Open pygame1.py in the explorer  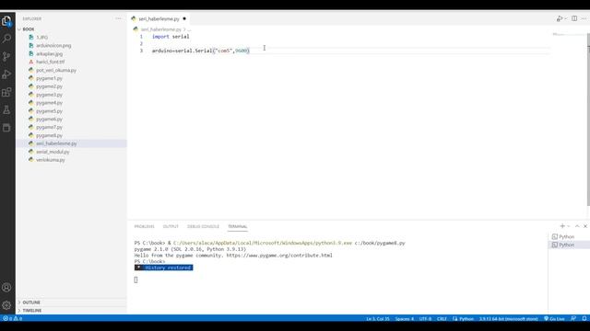point(49,78)
